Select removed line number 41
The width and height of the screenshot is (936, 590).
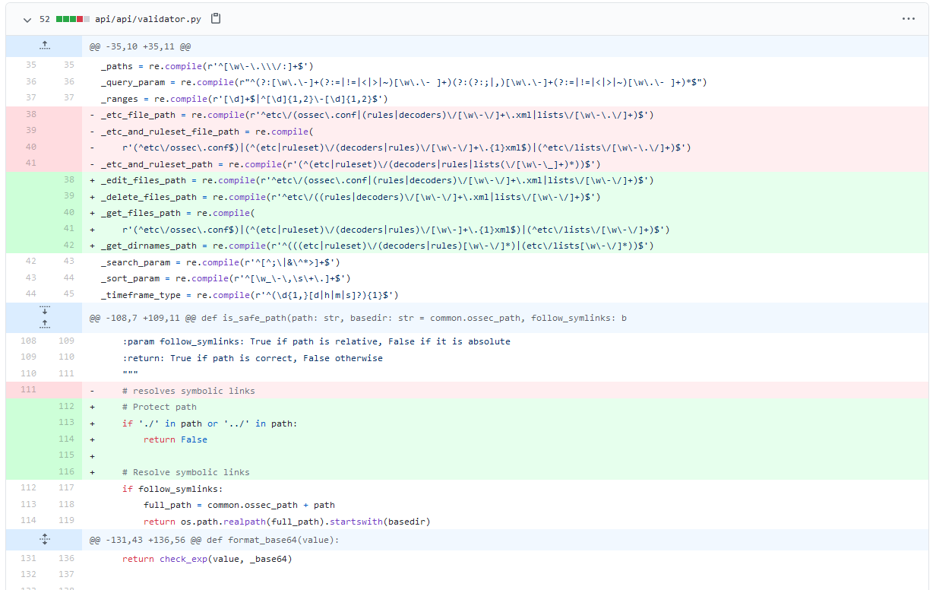coord(29,163)
